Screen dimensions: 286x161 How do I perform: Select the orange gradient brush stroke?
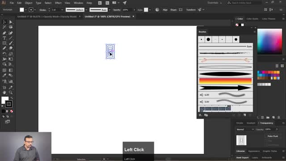pyautogui.click(x=225, y=81)
